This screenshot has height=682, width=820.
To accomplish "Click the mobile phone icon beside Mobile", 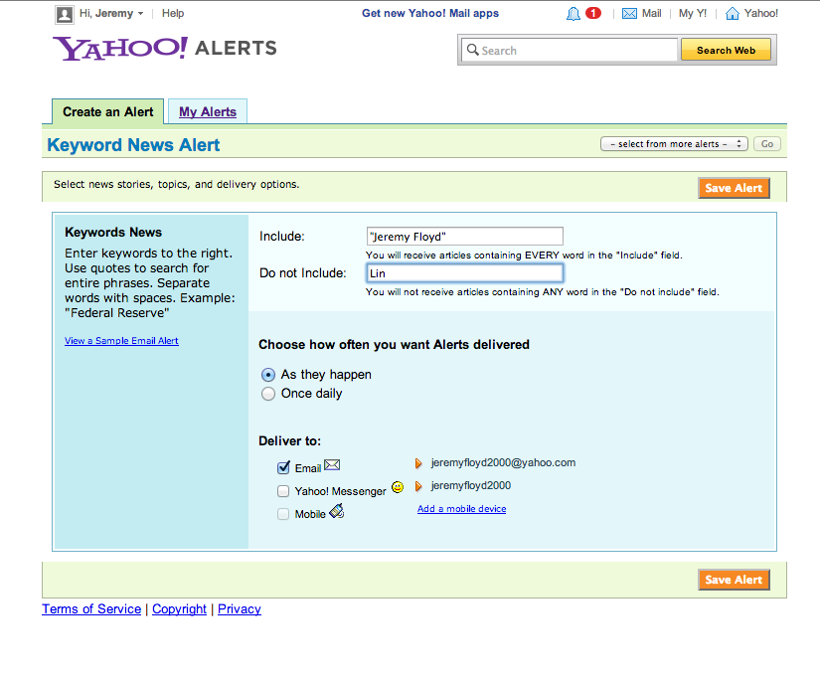I will 337,510.
